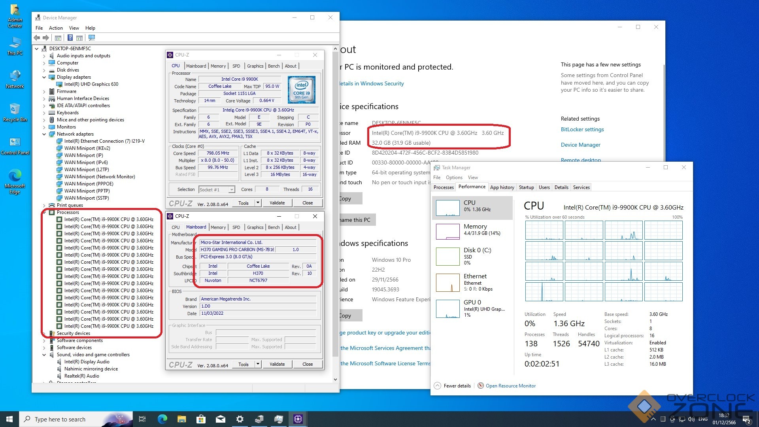Expand the Disk drives node
759x427 pixels.
click(44, 70)
